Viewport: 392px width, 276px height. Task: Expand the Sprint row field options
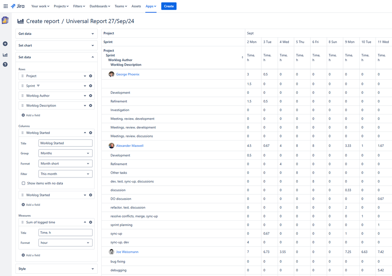85,86
